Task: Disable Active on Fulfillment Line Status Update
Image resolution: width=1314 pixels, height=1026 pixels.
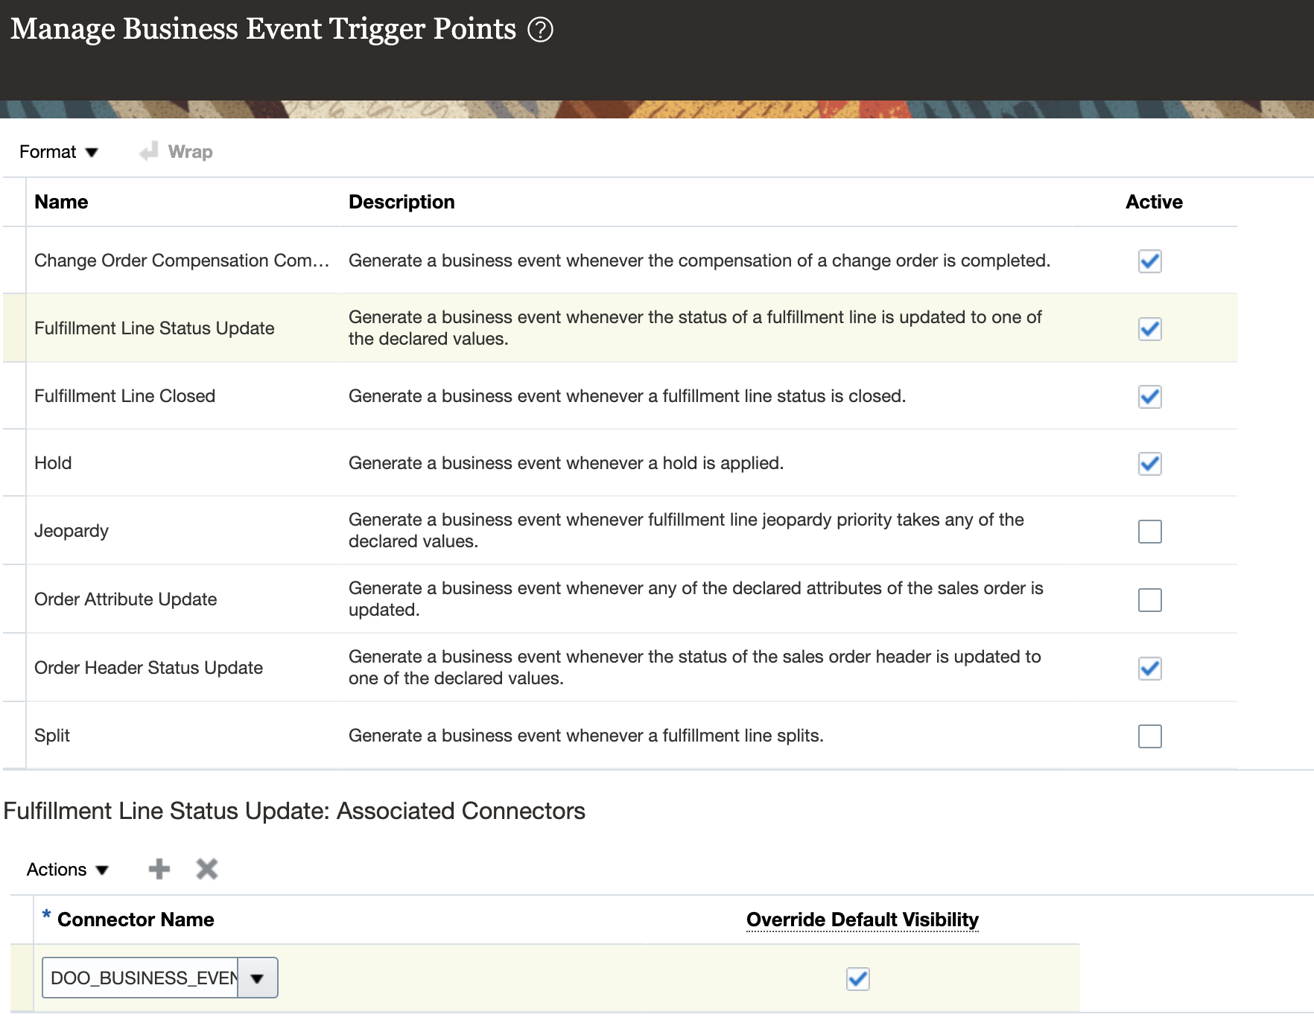Action: [1149, 329]
